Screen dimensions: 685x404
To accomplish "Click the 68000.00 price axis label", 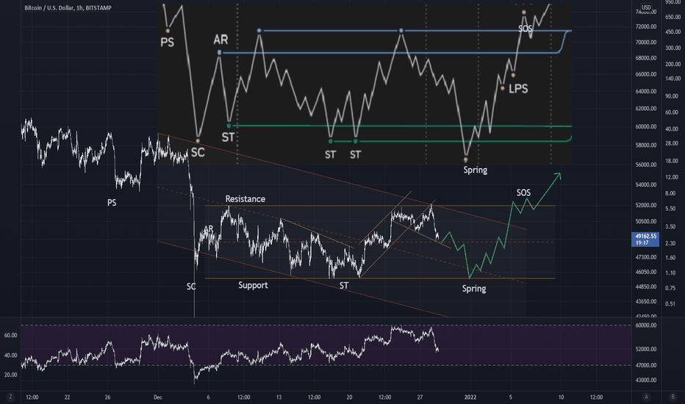I will click(646, 58).
